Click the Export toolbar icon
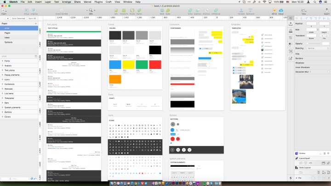Viewport: 331px width, 186px height. point(327,10)
